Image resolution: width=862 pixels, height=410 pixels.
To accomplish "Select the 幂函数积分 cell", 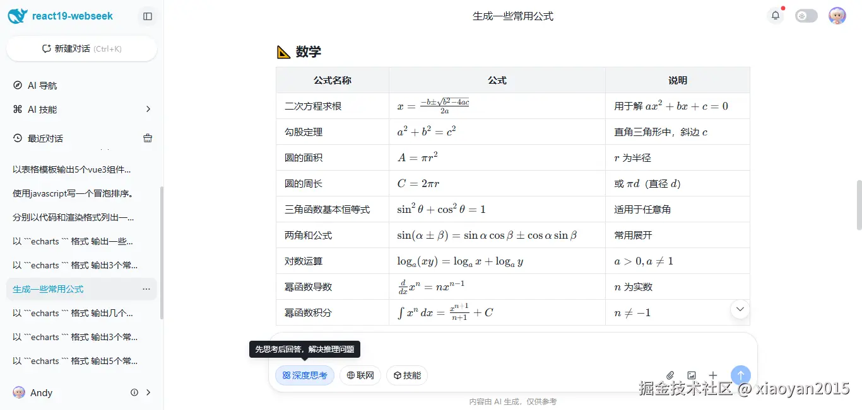I will (x=333, y=312).
